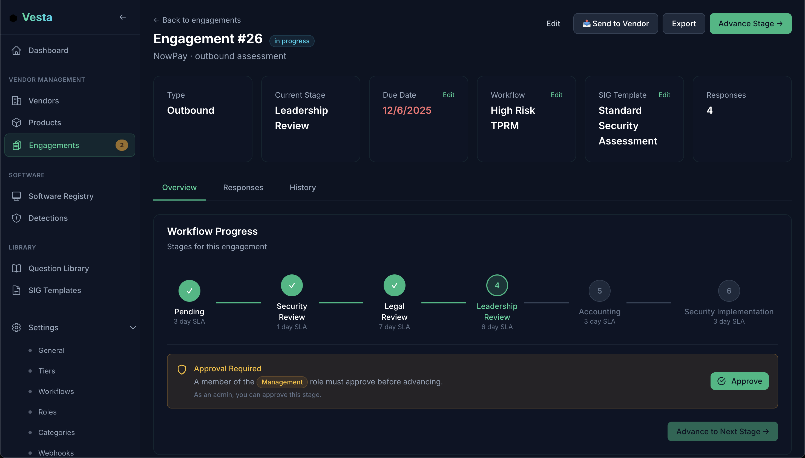Open Products using the box icon
Image resolution: width=805 pixels, height=458 pixels.
(16, 123)
